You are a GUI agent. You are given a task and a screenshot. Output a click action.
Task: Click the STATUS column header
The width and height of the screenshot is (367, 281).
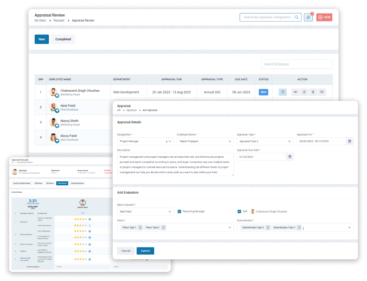263,79
